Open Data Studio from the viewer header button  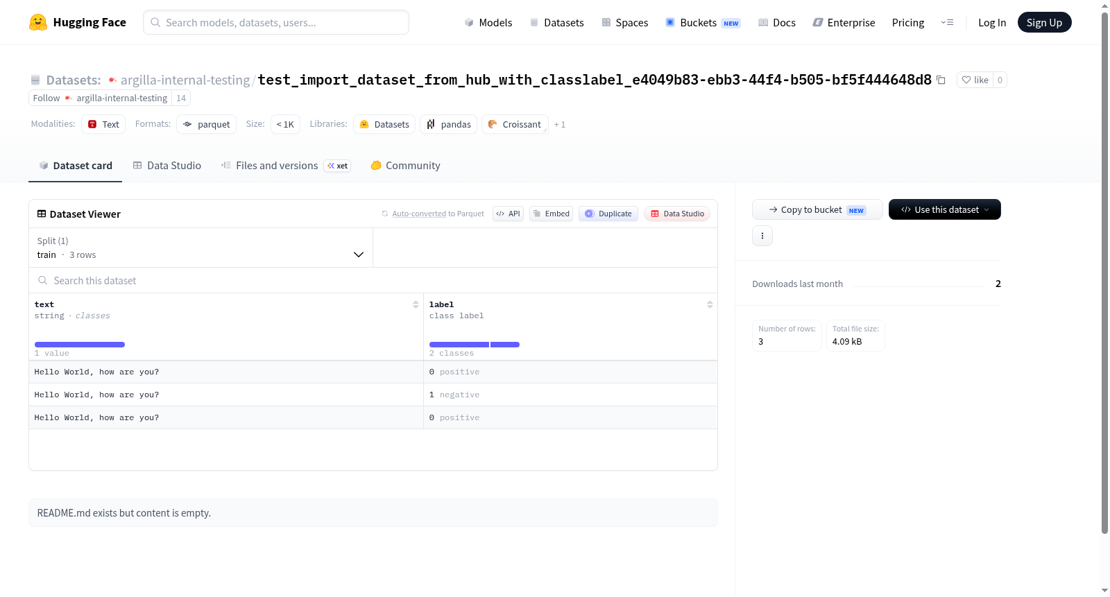[x=677, y=214]
